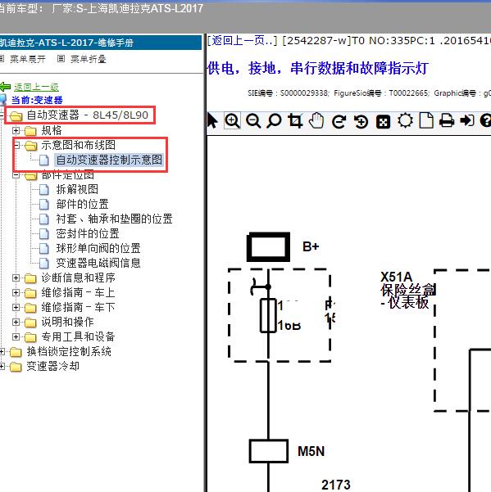Image resolution: width=491 pixels, height=492 pixels.
Task: Click 返回上一页 link in viewer header
Action: (242, 40)
